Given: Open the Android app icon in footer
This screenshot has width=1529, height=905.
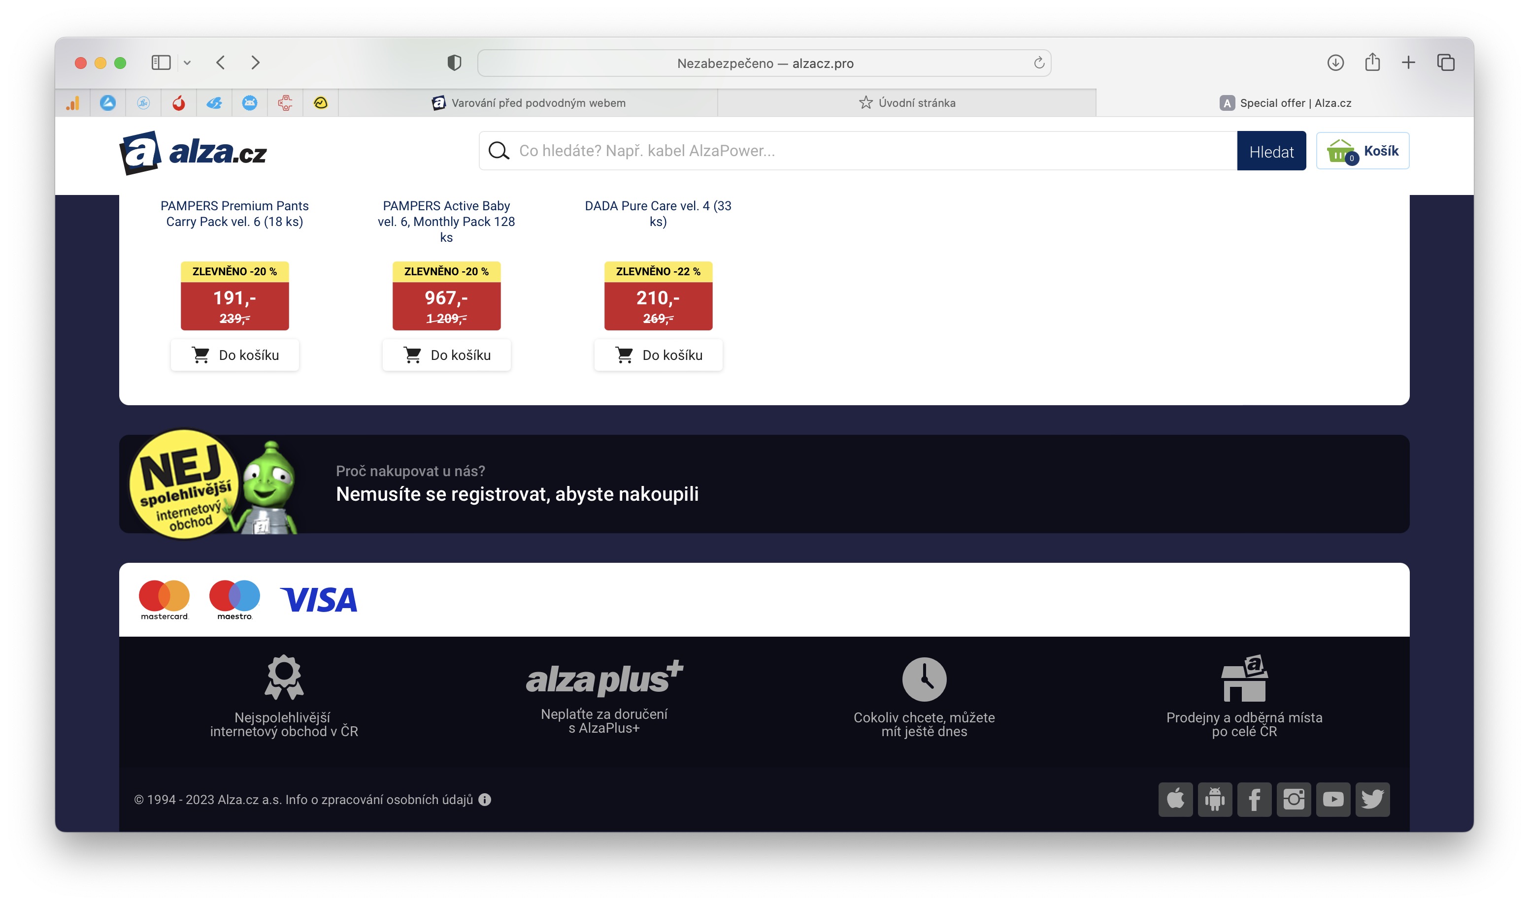Looking at the screenshot, I should 1215,799.
